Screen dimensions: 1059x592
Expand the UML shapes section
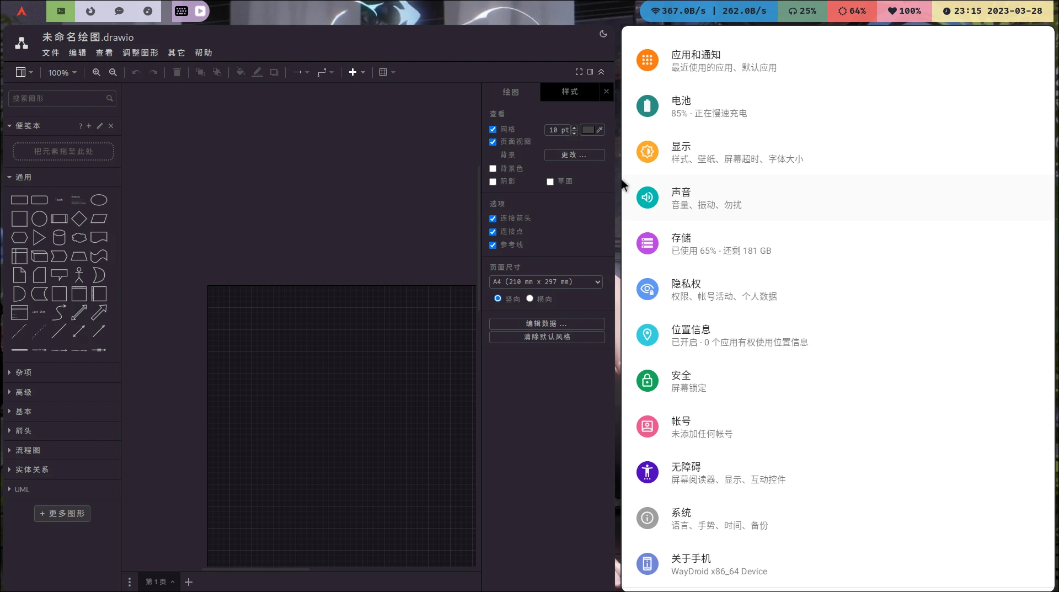(22, 489)
